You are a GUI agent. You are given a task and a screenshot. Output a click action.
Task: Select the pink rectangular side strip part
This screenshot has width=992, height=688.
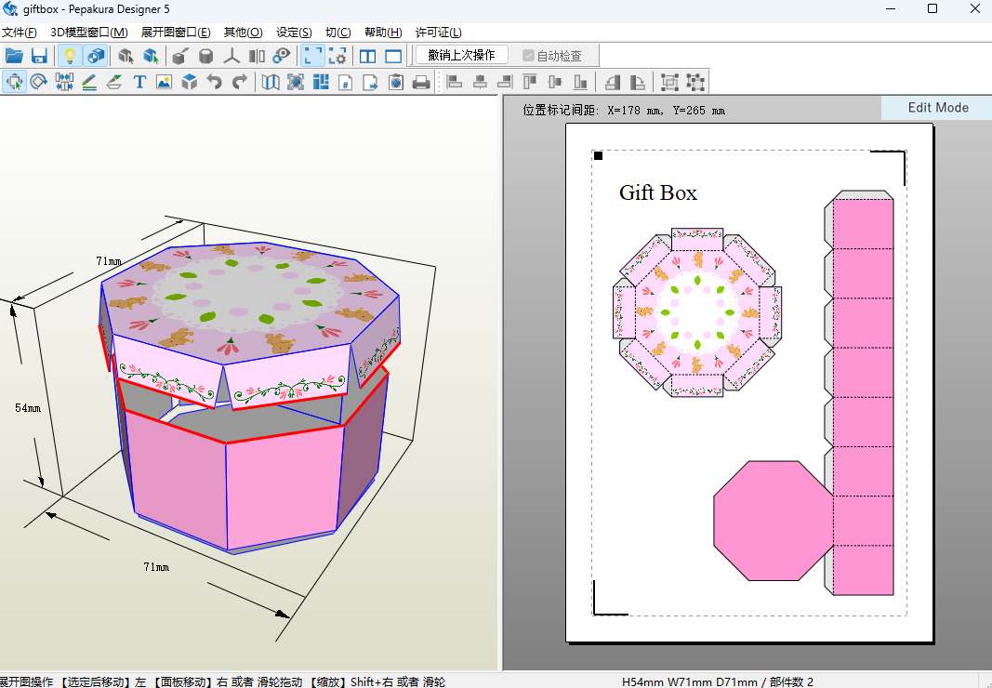863,397
